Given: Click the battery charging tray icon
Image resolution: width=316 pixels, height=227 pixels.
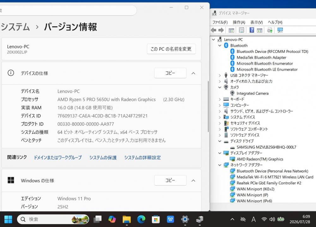Looking at the screenshot, I should (281, 219).
